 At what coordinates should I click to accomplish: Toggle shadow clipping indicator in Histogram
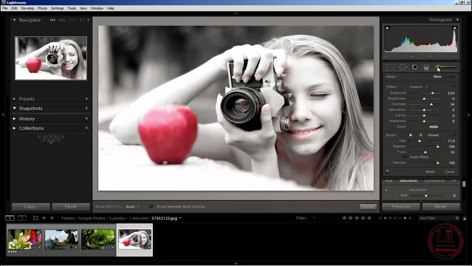(387, 28)
